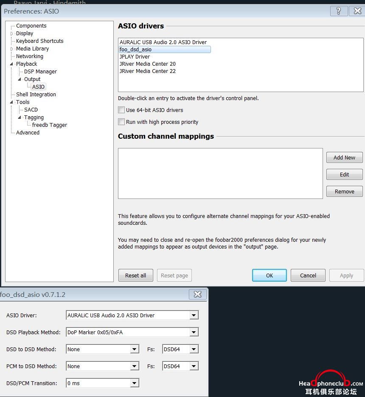Click the Reset page button
The image size is (365, 397).
click(x=174, y=275)
